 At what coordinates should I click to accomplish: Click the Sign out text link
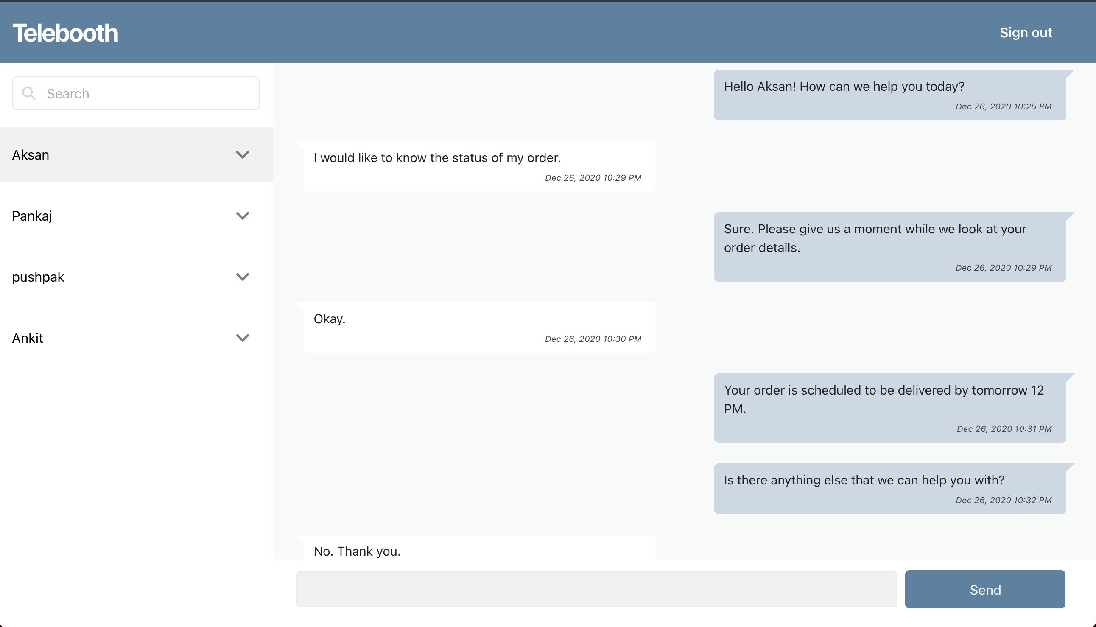[x=1026, y=32]
